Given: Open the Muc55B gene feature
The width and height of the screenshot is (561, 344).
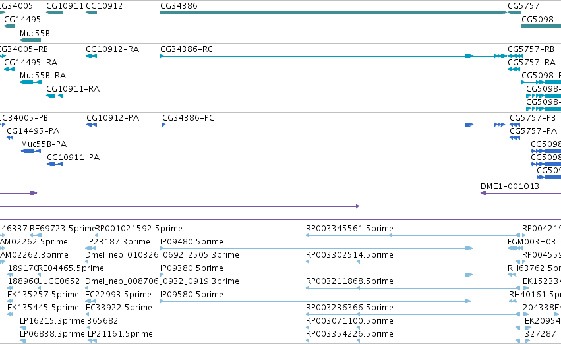Looking at the screenshot, I should [x=30, y=40].
